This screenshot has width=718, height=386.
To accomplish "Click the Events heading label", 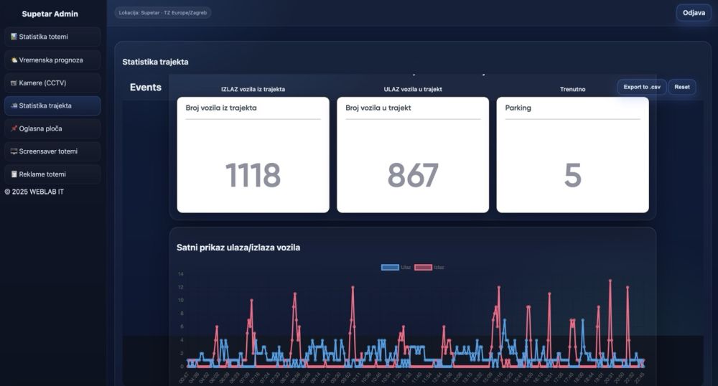I will 146,88.
